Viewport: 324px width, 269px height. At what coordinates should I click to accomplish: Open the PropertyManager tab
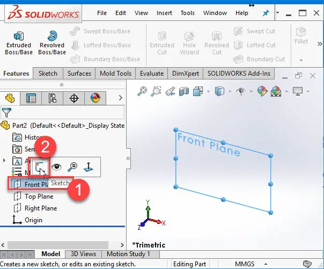point(31,98)
